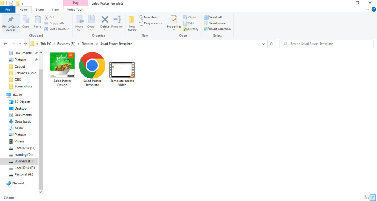Click the Properties checkmark icon
The width and height of the screenshot is (377, 201).
pyautogui.click(x=174, y=19)
